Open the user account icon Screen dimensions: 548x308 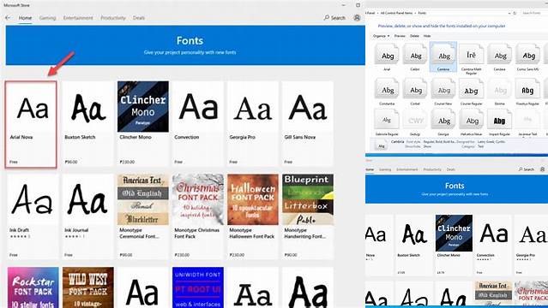(357, 17)
